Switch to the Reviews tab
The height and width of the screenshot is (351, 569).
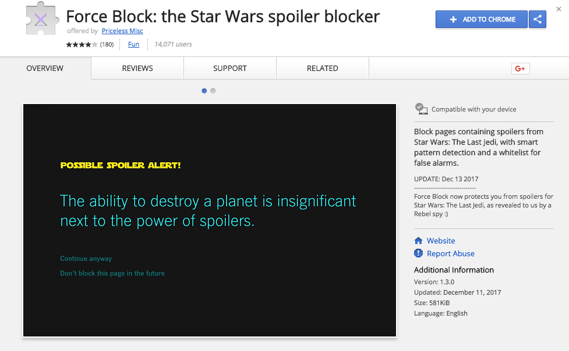[x=137, y=69]
